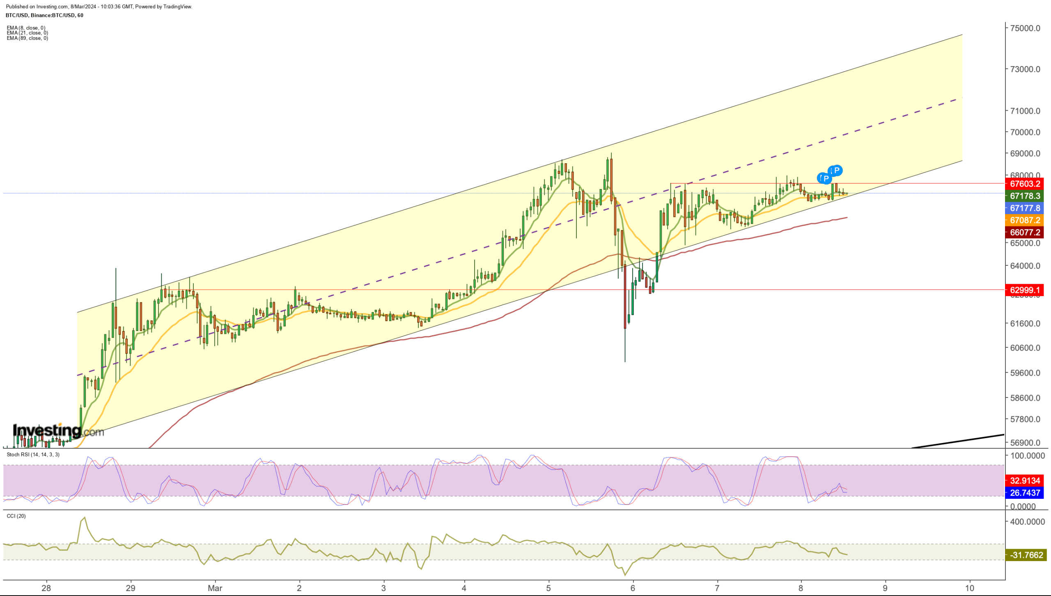Viewport: 1051px width, 596px height.
Task: Click the 5 date on time axis
Action: pos(548,588)
